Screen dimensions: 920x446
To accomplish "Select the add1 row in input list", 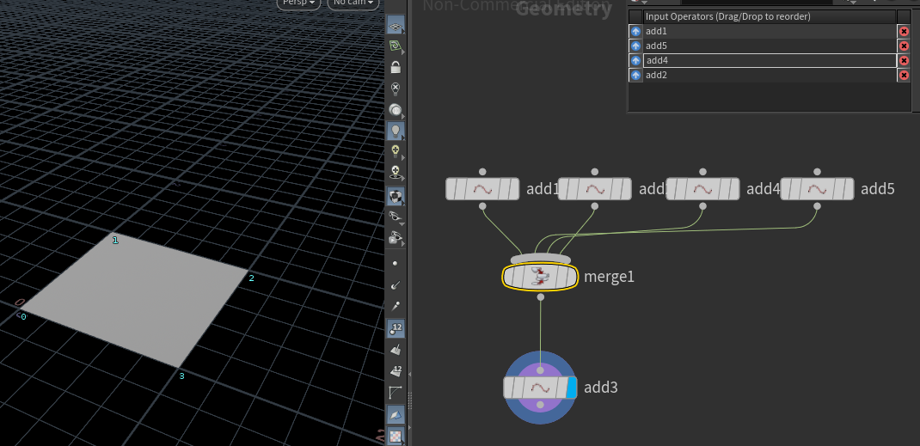I will click(770, 31).
